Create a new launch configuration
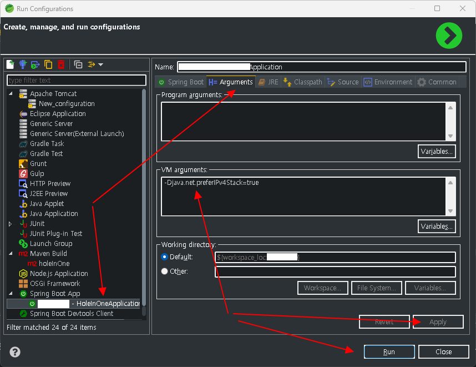The height and width of the screenshot is (367, 476). (11, 64)
